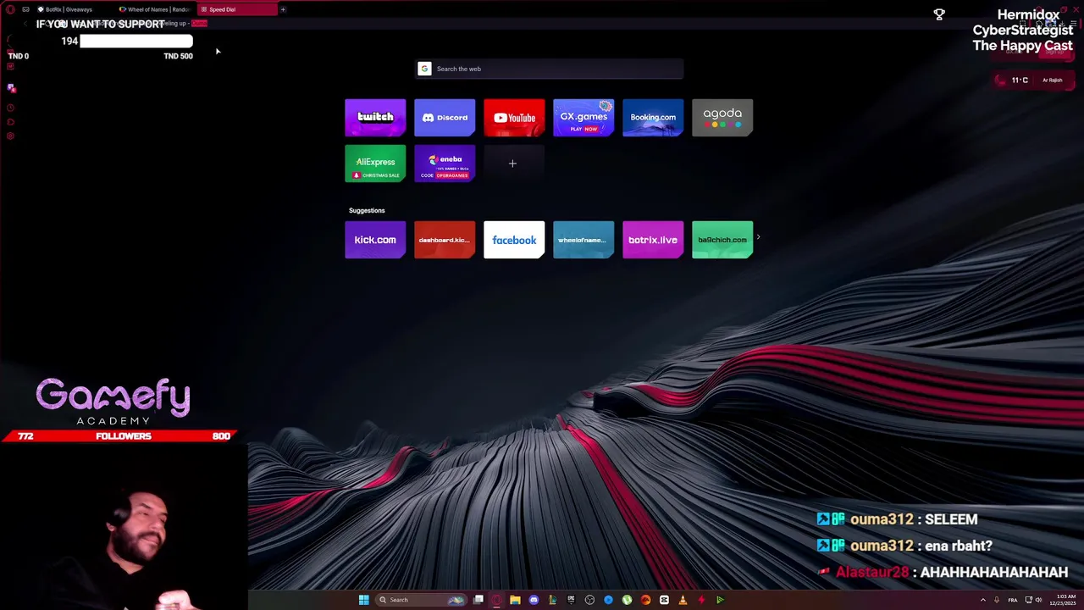This screenshot has height=610, width=1084.
Task: Click the trophy icon at top right
Action: (x=939, y=14)
